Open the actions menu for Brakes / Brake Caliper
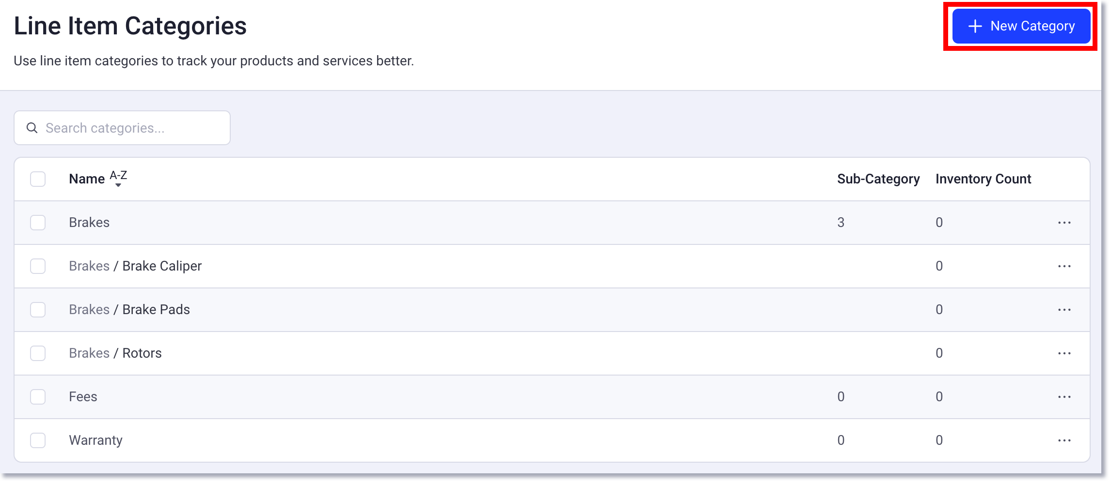 click(1064, 266)
